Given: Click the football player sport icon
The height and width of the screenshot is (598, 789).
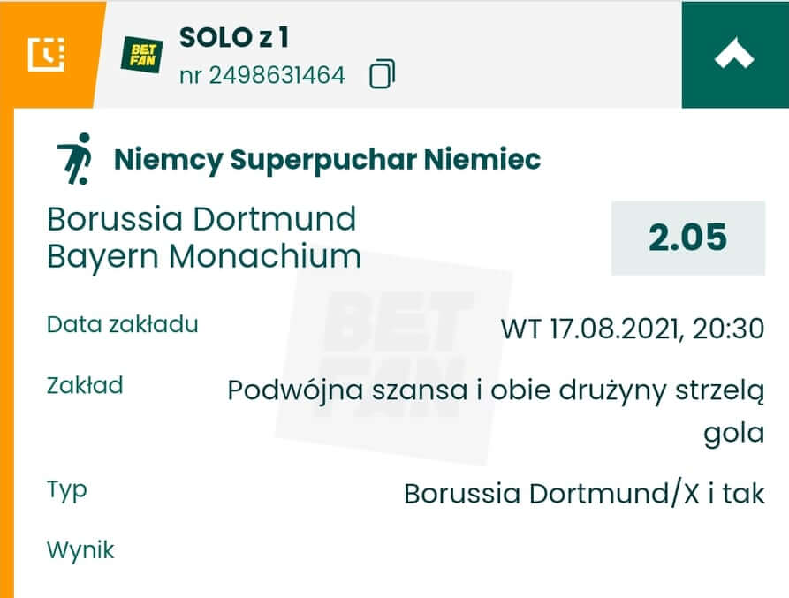Looking at the screenshot, I should coord(74,159).
